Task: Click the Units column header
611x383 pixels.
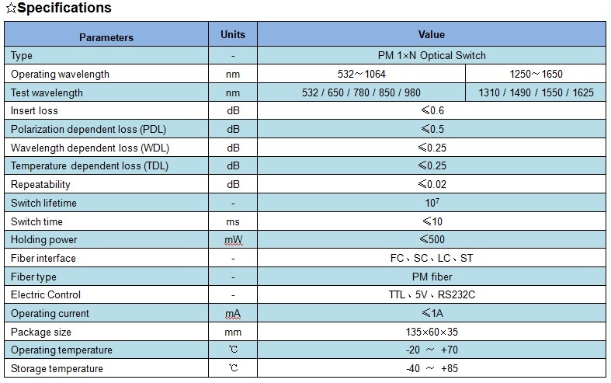Action: pos(233,34)
